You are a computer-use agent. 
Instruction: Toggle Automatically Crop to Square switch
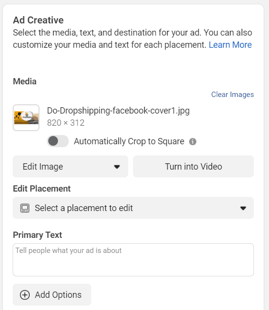[58, 141]
